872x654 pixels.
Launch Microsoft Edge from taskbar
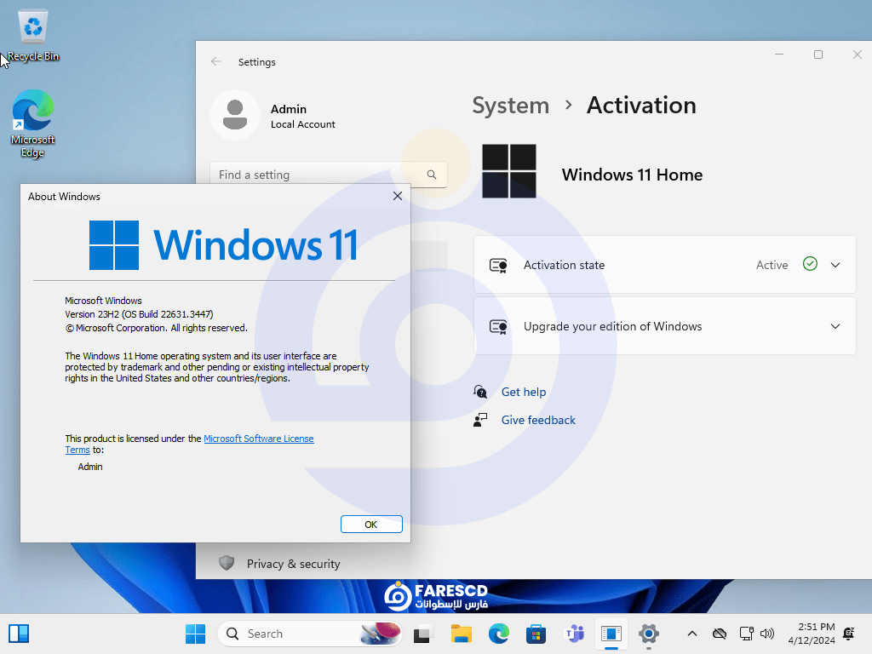pyautogui.click(x=499, y=634)
